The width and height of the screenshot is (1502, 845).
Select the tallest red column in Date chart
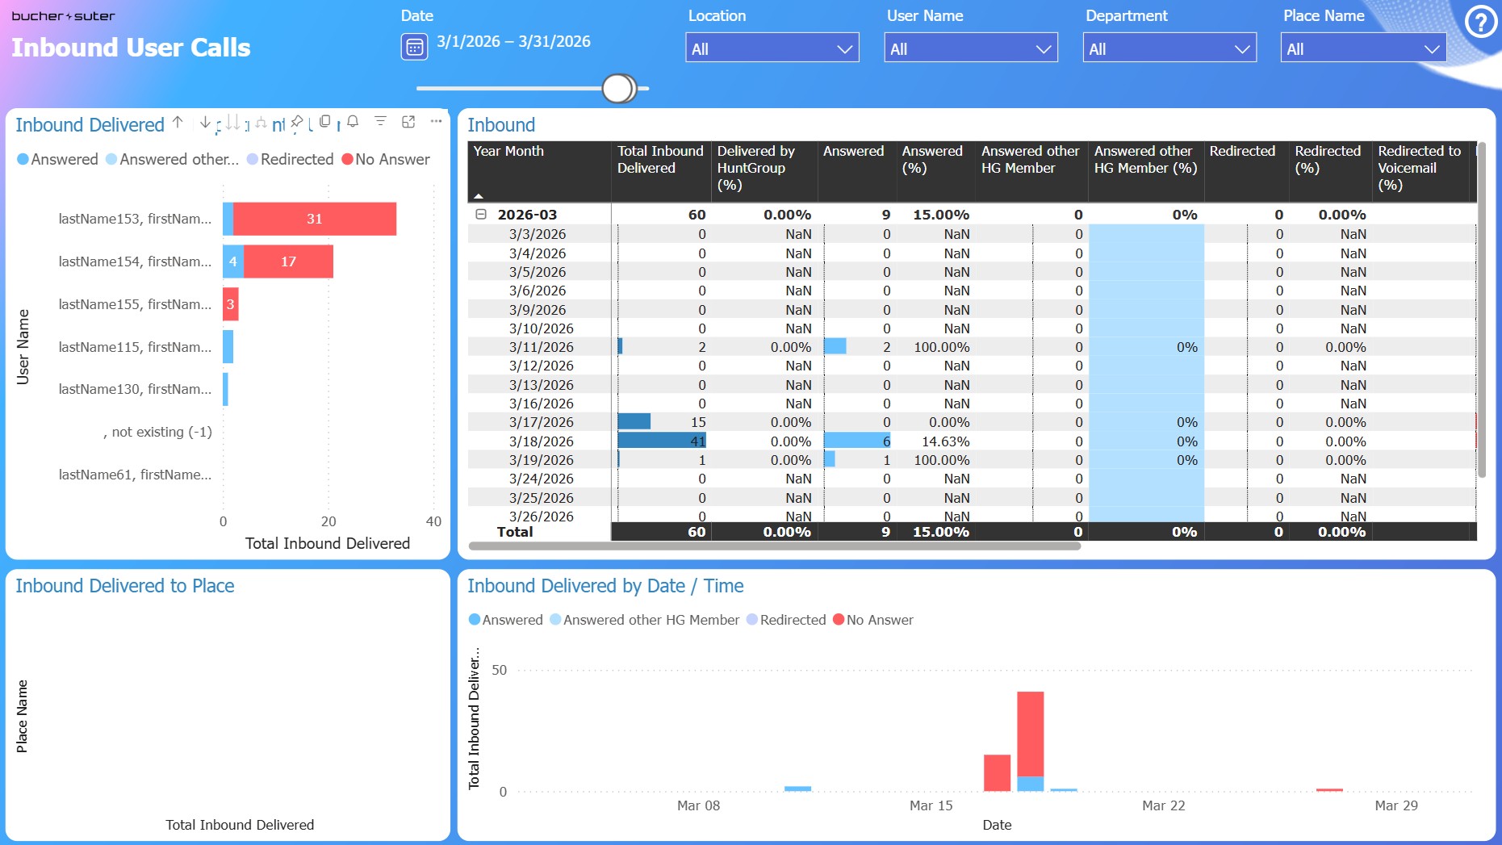click(1030, 734)
